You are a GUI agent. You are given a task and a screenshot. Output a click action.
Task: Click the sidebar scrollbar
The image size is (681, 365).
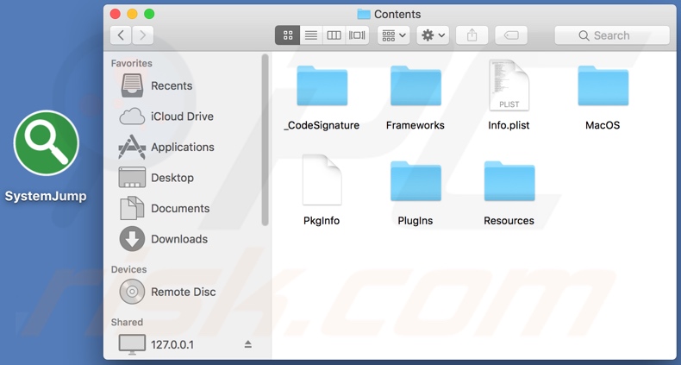(265, 140)
